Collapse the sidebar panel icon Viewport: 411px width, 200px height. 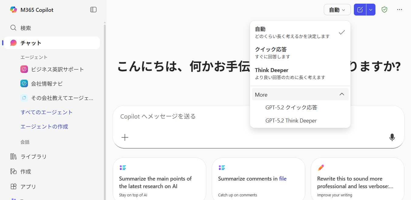coord(93,10)
